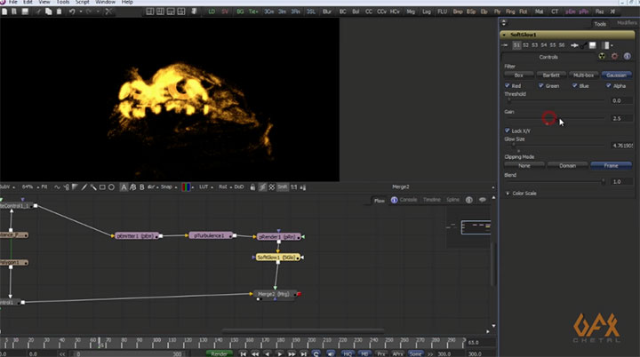Open the LUT dropdown in viewer
Image resolution: width=640 pixels, height=357 pixels.
(x=206, y=186)
